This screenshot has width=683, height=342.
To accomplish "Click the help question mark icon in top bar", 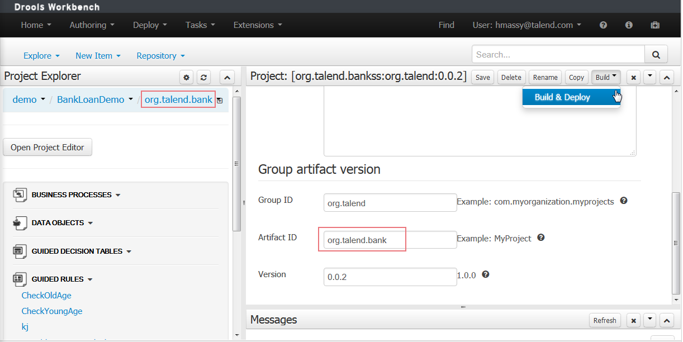I will pos(604,25).
